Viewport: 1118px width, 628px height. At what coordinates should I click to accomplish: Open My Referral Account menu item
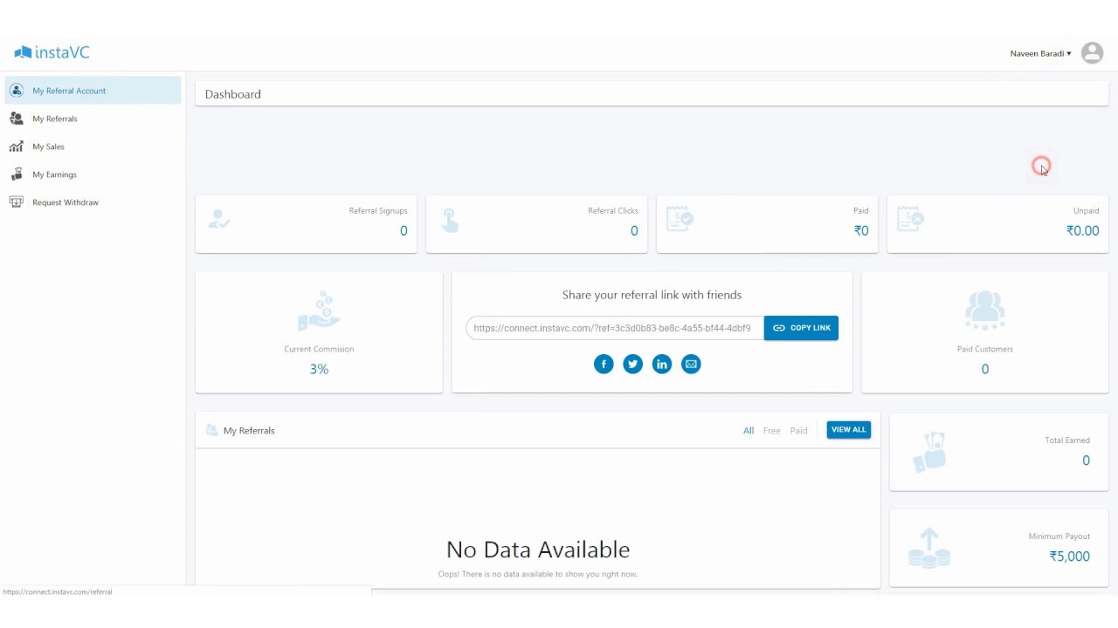click(x=93, y=91)
